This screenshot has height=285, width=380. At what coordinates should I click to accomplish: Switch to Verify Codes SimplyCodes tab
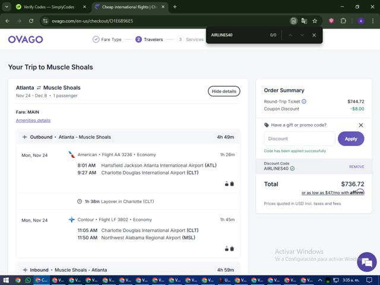click(x=49, y=7)
